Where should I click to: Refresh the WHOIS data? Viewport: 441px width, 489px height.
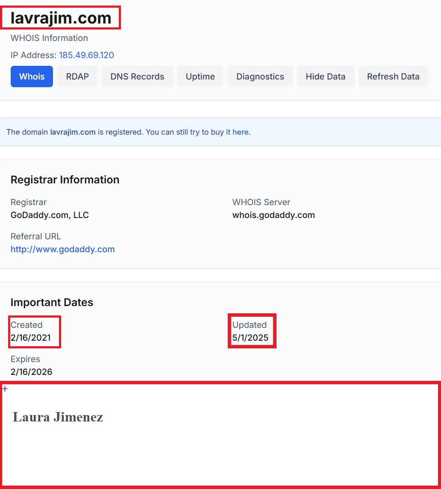(393, 77)
